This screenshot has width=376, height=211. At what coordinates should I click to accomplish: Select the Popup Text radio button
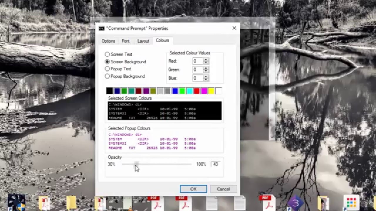point(107,69)
